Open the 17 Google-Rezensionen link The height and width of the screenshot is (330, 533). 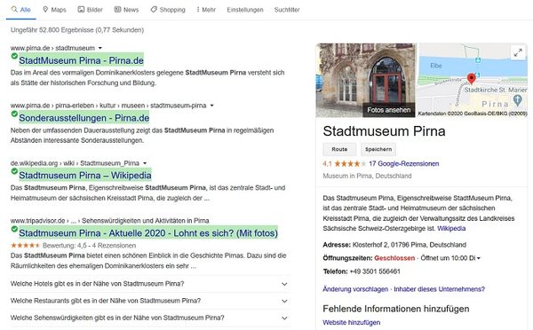(x=404, y=163)
